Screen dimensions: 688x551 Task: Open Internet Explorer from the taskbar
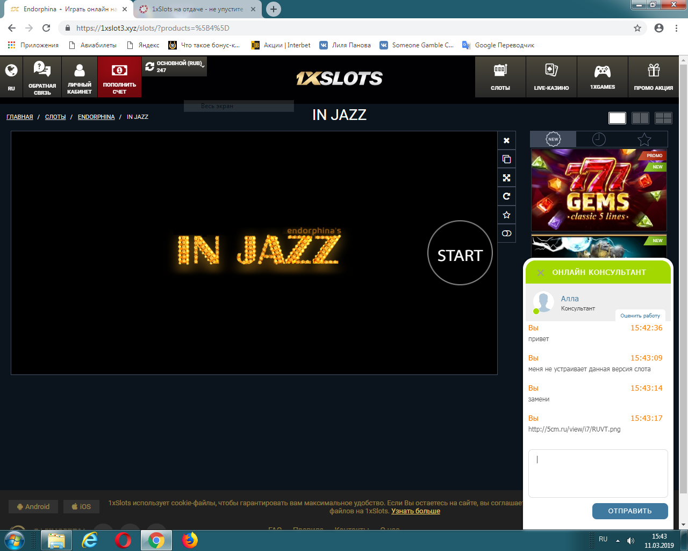pyautogui.click(x=90, y=540)
